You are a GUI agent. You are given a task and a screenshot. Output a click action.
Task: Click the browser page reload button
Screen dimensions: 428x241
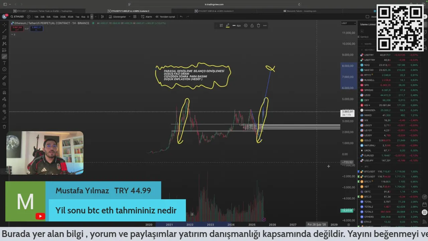tap(299, 4)
